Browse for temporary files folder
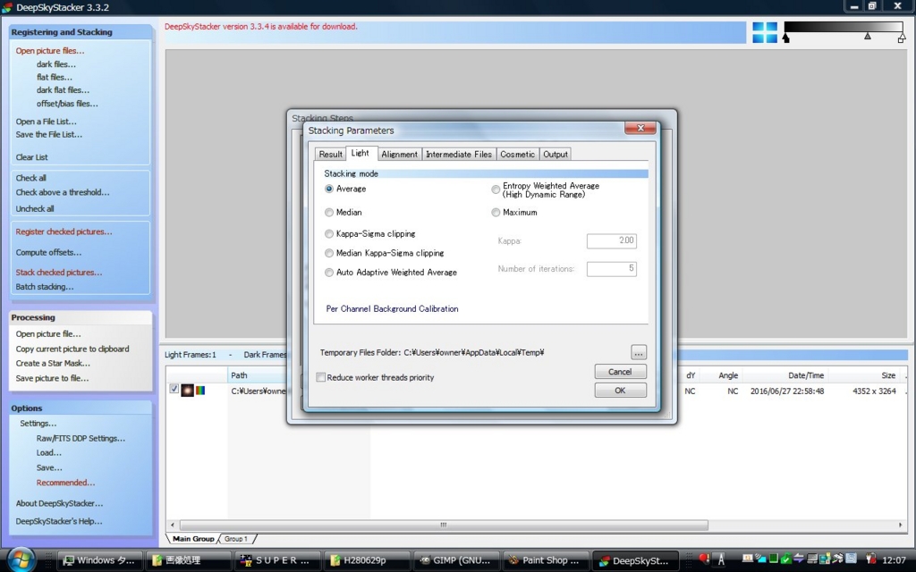The width and height of the screenshot is (916, 572). tap(639, 352)
